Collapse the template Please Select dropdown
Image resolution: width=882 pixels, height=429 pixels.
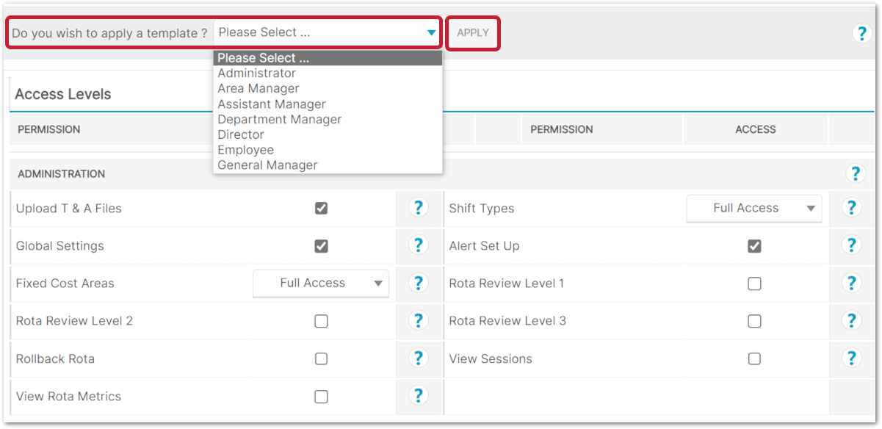pyautogui.click(x=328, y=33)
